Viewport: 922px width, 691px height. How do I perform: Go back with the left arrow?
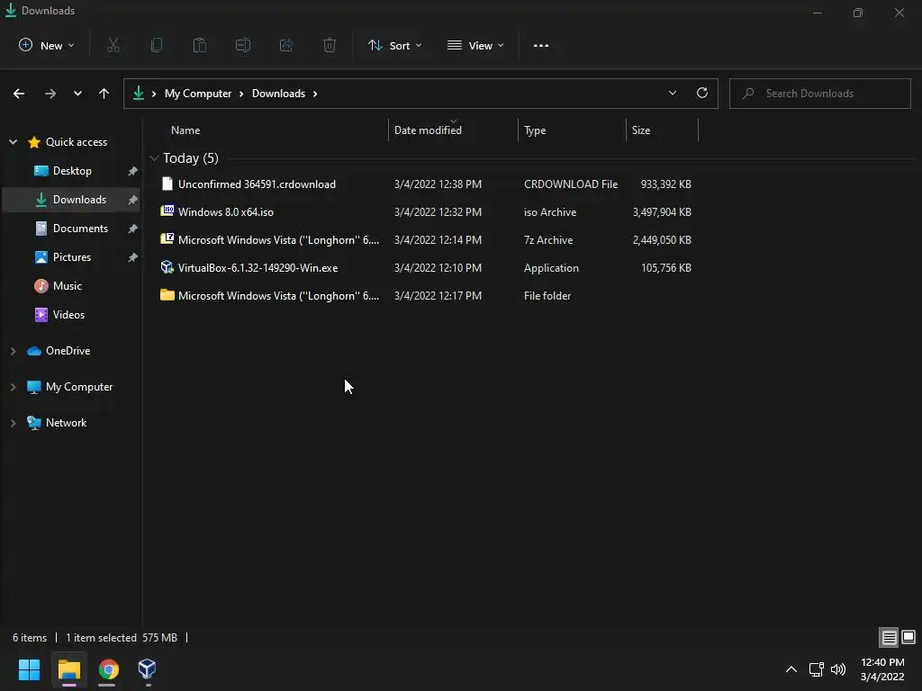tap(19, 94)
